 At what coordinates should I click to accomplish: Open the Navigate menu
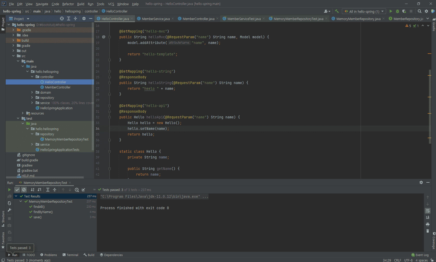[x=42, y=4]
